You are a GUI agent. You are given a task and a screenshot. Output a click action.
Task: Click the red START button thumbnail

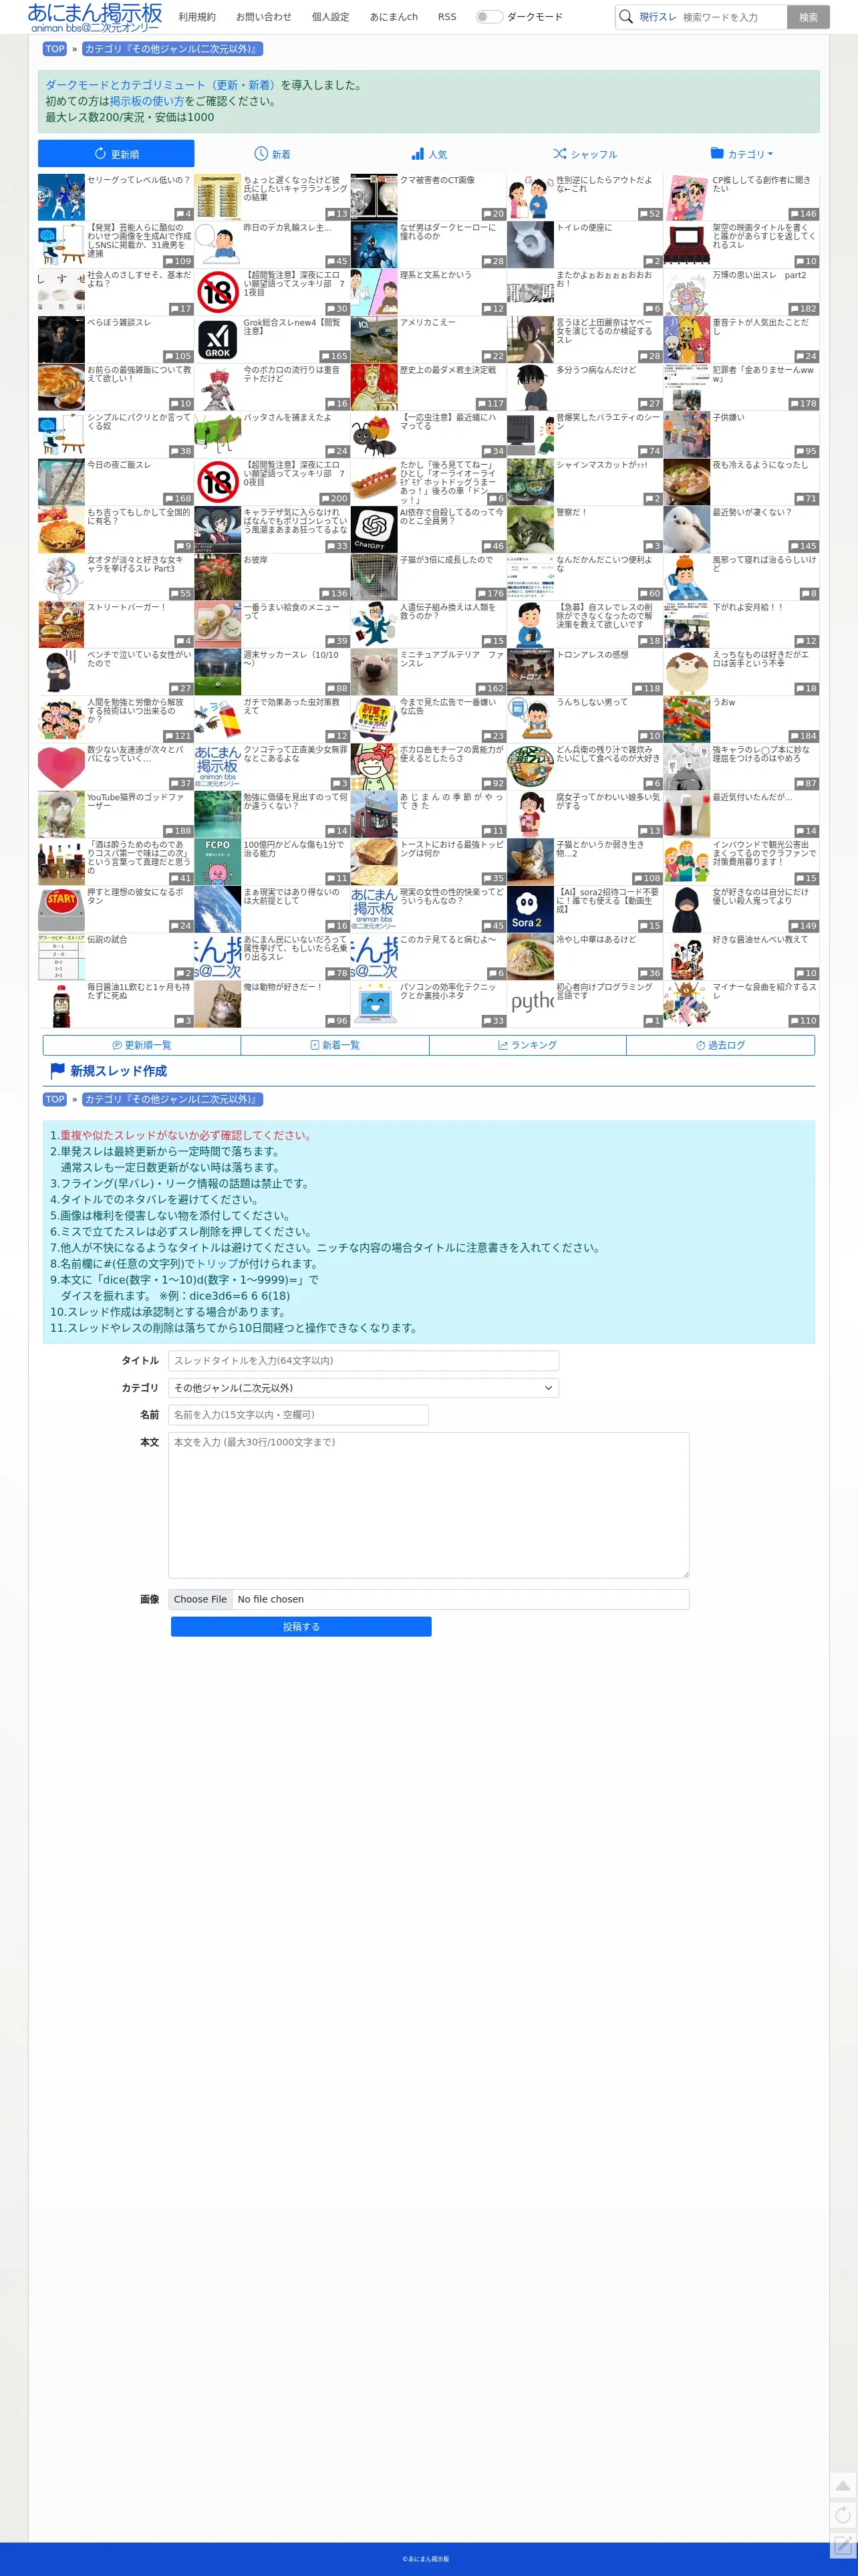tap(61, 910)
